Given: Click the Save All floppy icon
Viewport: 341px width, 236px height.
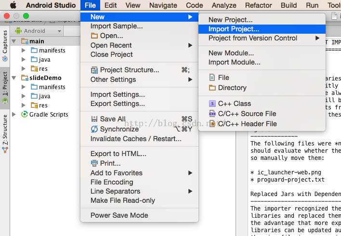Looking at the screenshot, I should [94, 119].
